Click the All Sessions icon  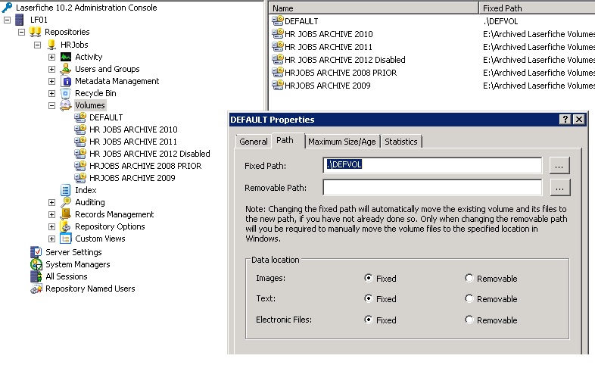coord(36,276)
